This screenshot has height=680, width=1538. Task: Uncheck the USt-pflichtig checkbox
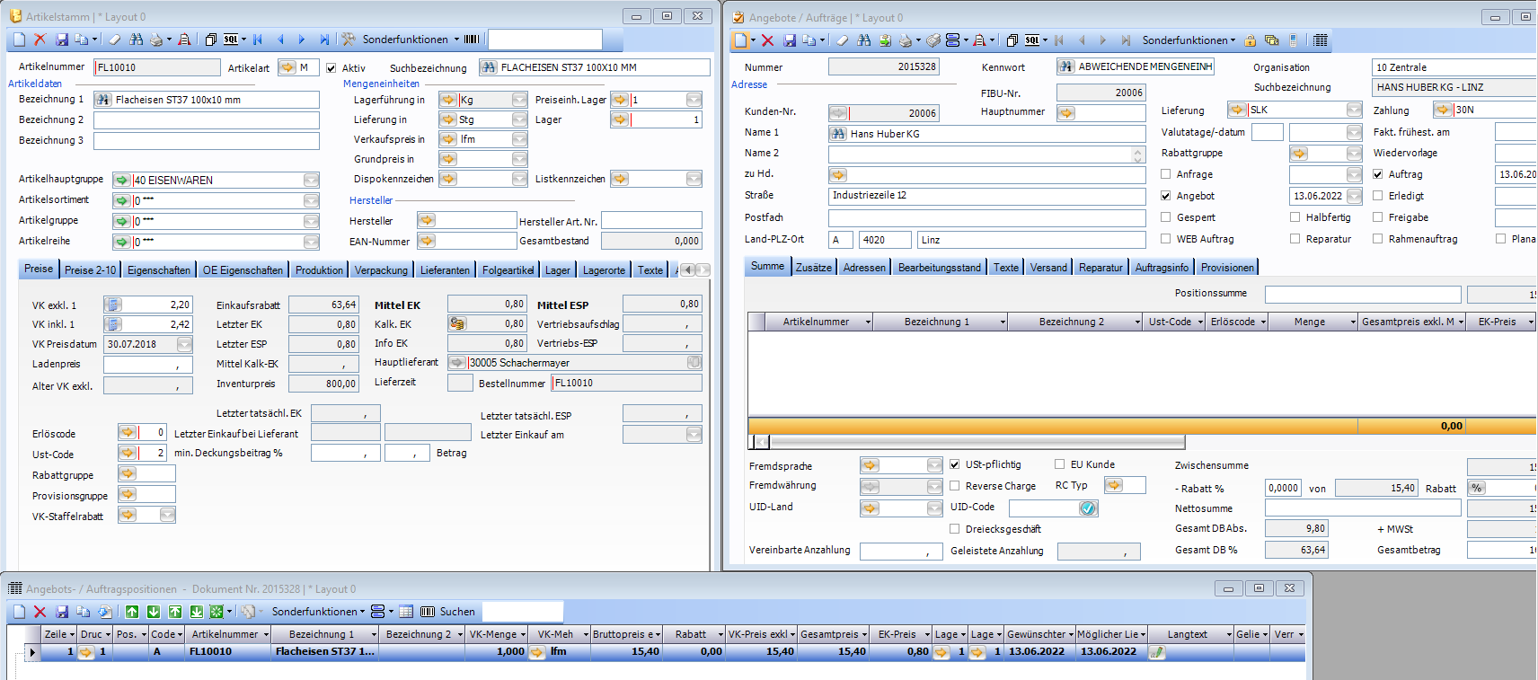click(x=955, y=464)
